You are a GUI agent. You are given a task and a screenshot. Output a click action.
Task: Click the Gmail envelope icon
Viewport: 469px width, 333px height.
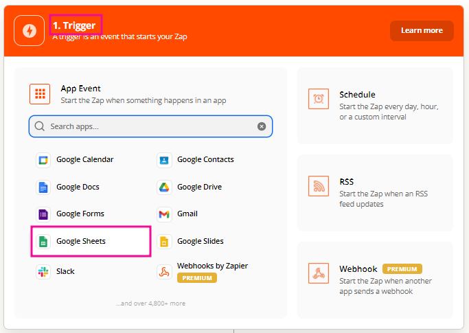tap(164, 214)
